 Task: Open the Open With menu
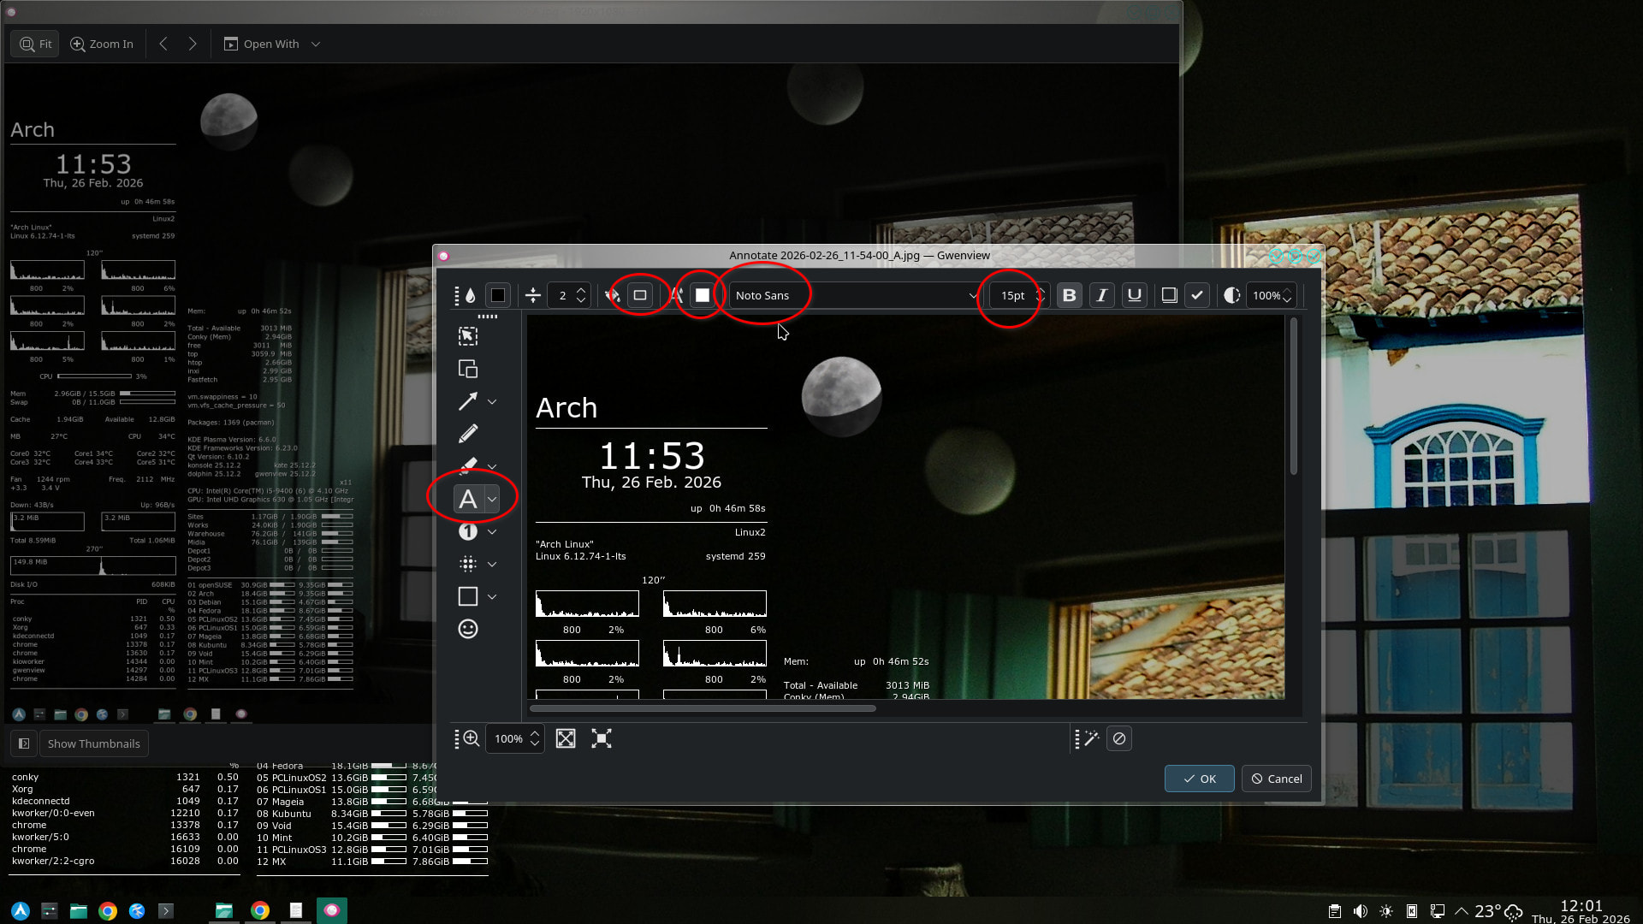pos(271,44)
